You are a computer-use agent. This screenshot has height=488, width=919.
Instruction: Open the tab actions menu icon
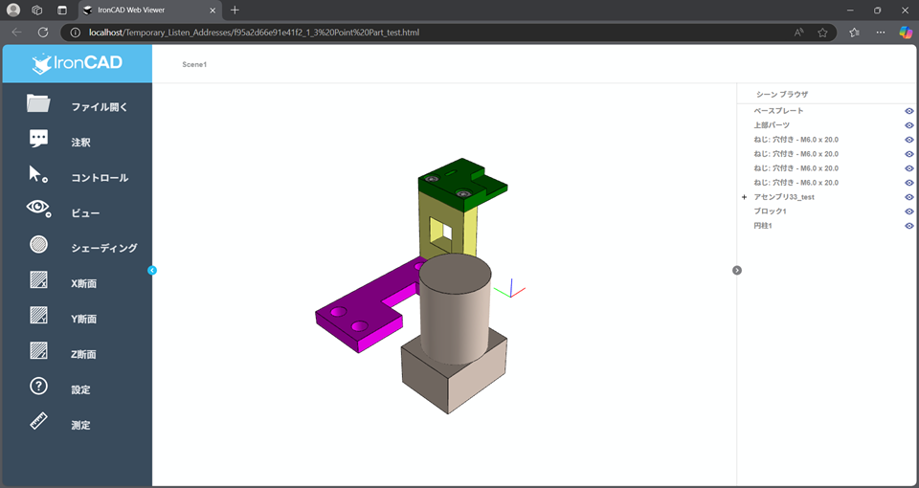pos(62,10)
